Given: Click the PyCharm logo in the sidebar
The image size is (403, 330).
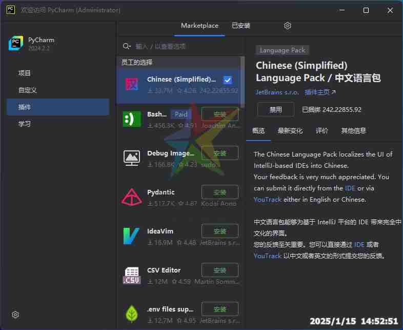Looking at the screenshot, I should pos(16,43).
